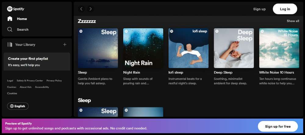The height and width of the screenshot is (135, 305).
Task: Click the globe icon in English button
Action: tap(12, 106)
